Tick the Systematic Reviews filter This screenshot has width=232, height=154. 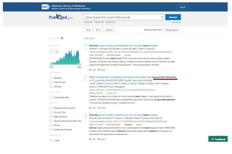51,129
